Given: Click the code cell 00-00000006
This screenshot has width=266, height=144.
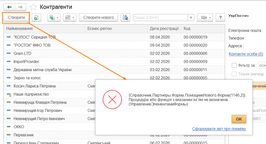Looking at the screenshot, I should coord(195,54).
